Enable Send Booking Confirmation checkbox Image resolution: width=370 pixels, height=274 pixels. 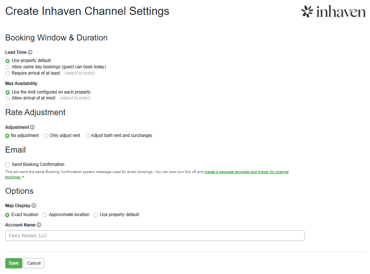(x=7, y=165)
